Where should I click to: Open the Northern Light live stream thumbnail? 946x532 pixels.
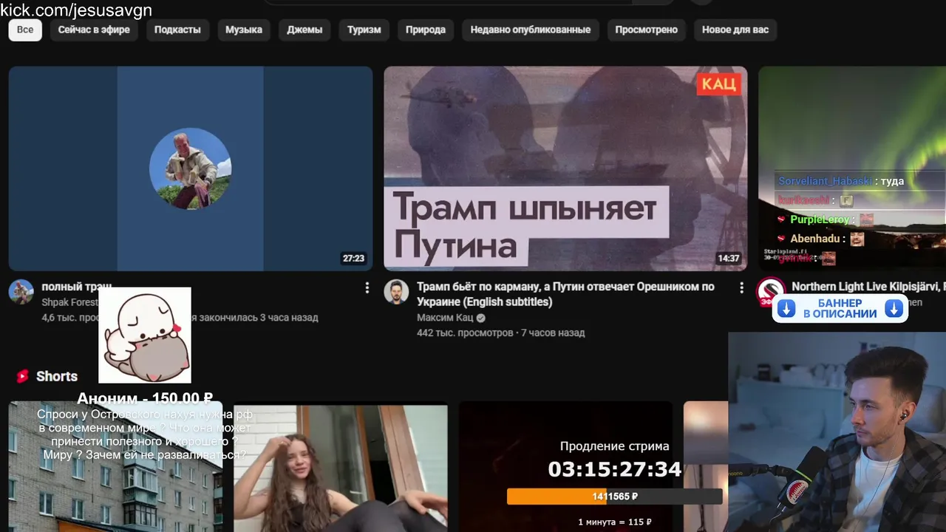click(x=852, y=168)
